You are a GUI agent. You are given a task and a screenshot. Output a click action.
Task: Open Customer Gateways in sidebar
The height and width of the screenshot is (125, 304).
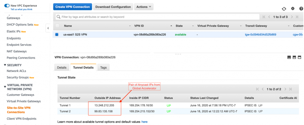(20, 95)
